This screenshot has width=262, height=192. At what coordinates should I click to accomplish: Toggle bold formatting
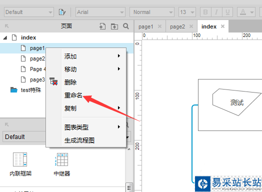point(205,12)
